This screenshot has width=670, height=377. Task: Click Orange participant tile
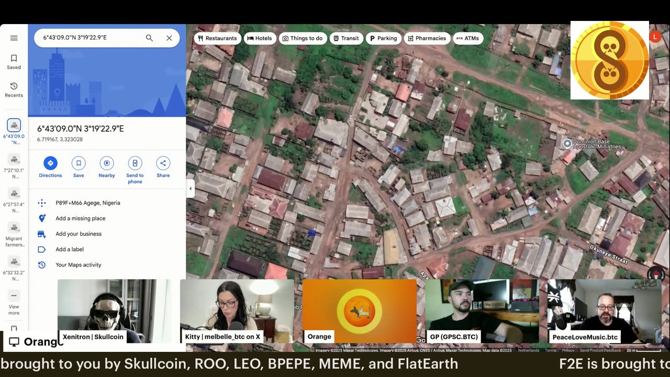tap(360, 311)
